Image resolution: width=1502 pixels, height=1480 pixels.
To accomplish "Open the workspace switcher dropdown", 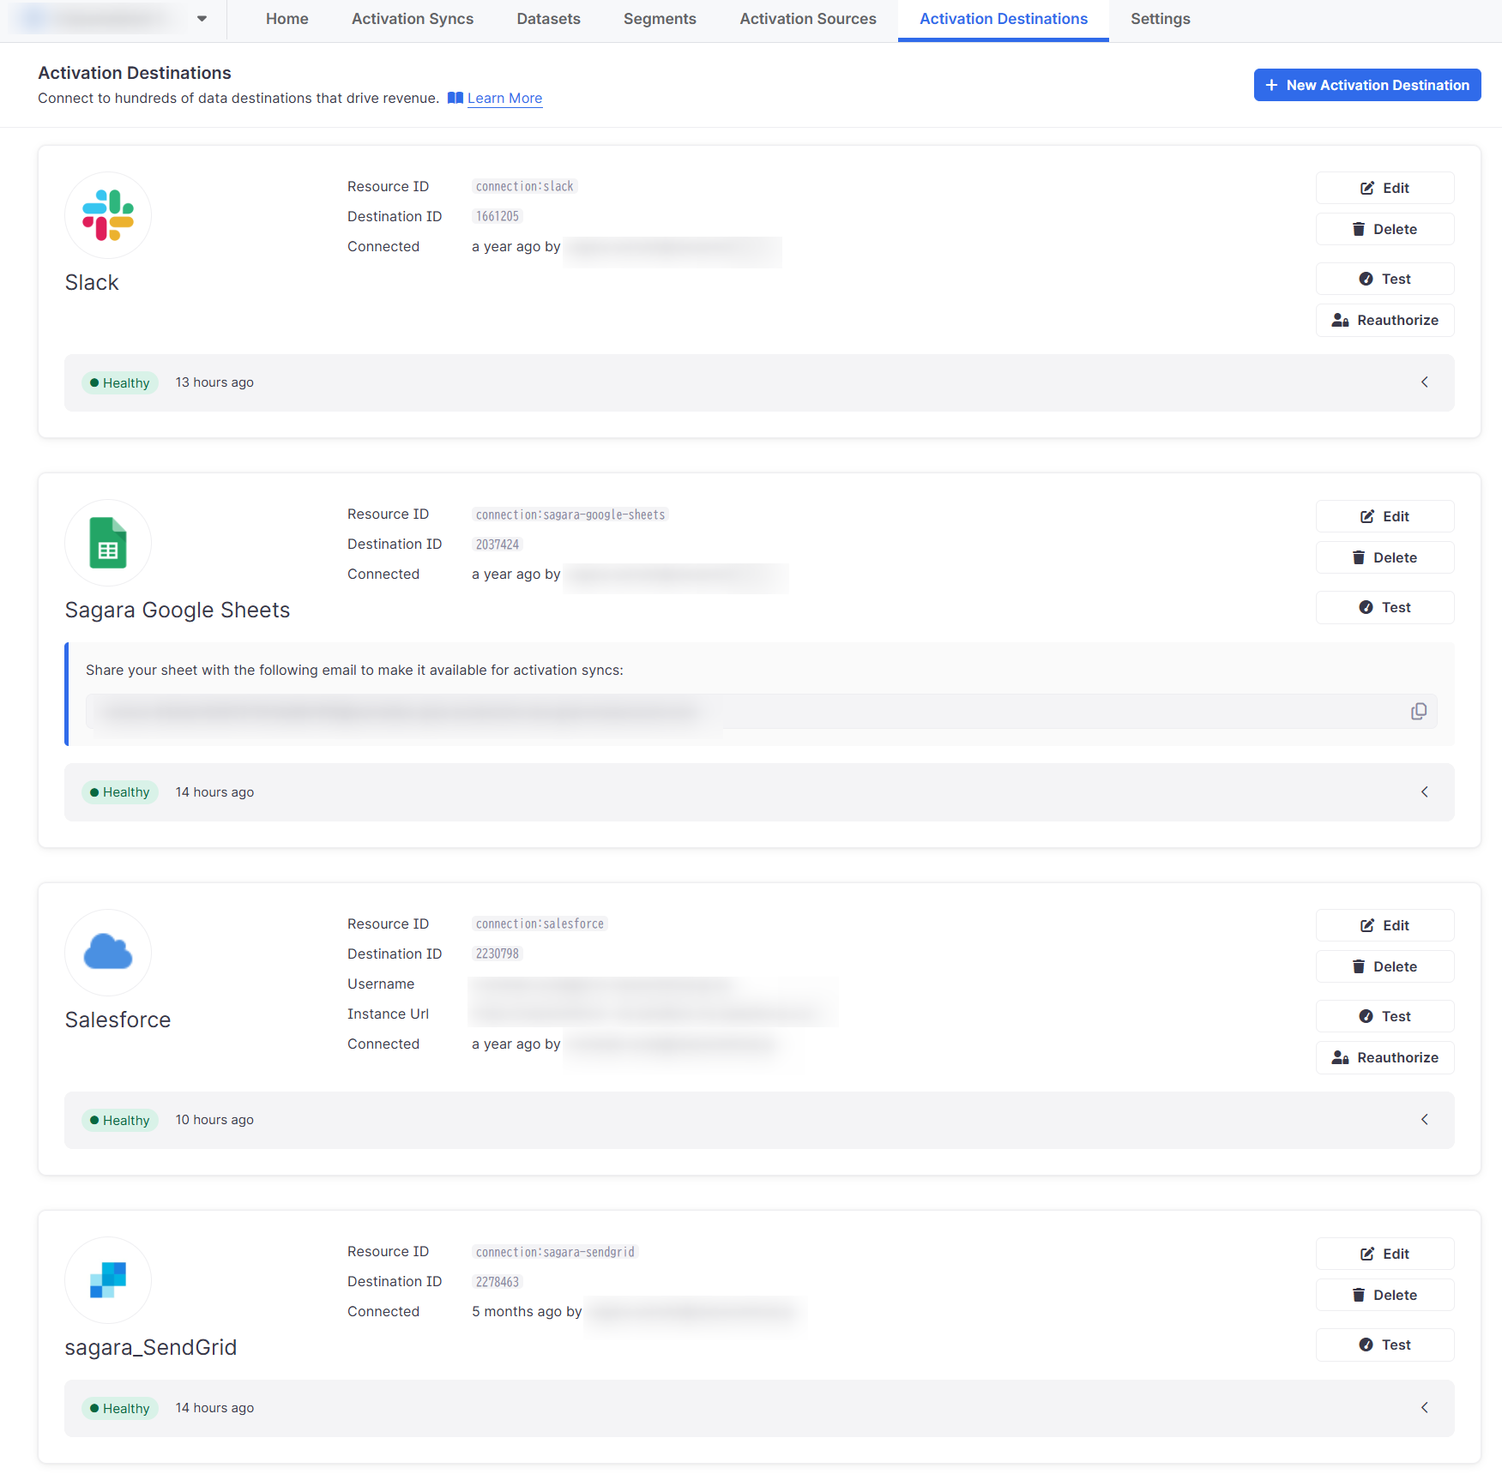I will coord(201,19).
